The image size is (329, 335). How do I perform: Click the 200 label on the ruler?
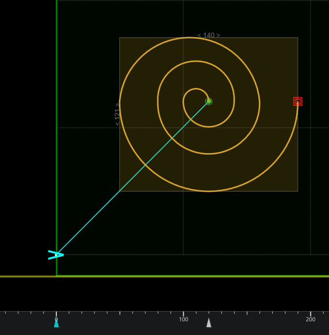point(310,319)
